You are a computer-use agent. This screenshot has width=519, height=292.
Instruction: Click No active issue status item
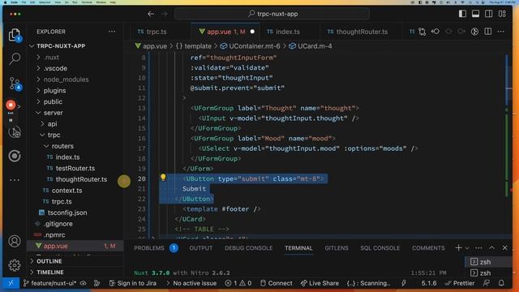tap(191, 283)
